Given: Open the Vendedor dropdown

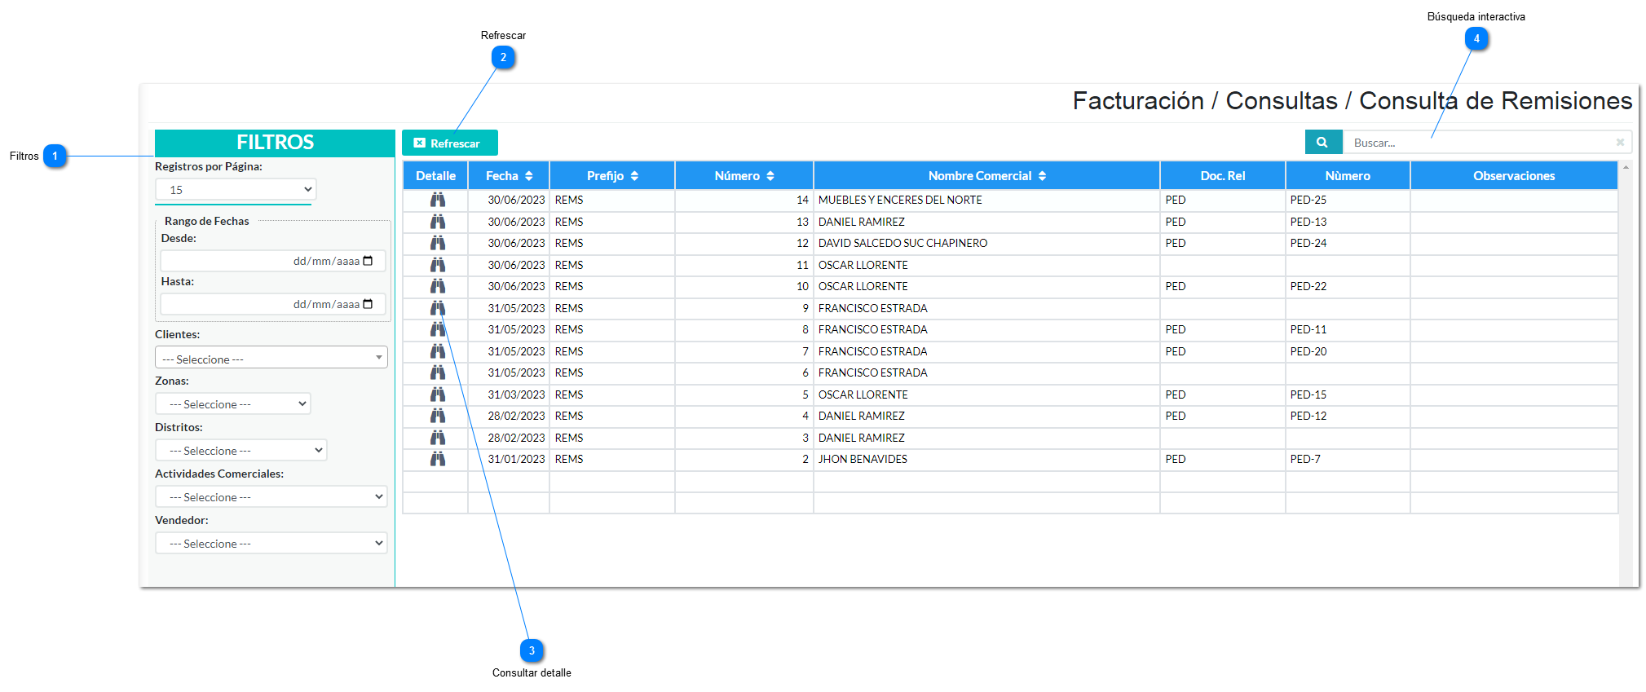Looking at the screenshot, I should 271,543.
